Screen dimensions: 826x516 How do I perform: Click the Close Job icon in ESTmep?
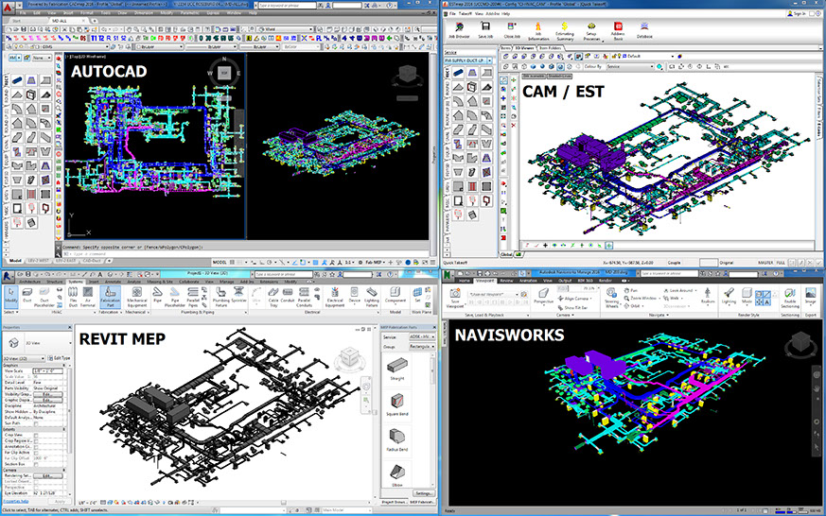512,30
